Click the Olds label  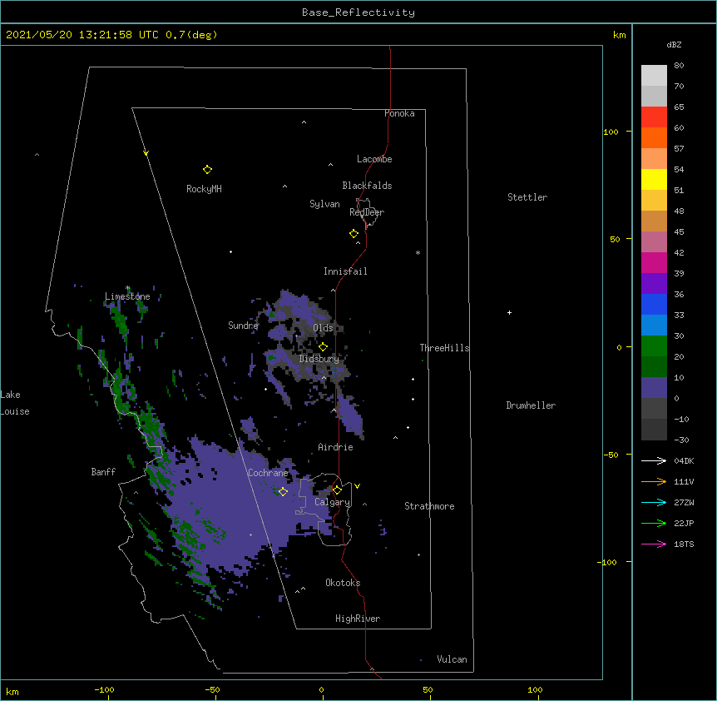(323, 328)
